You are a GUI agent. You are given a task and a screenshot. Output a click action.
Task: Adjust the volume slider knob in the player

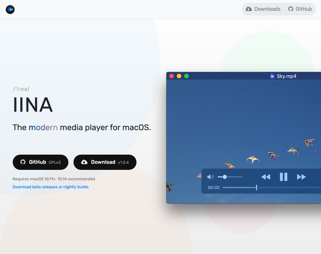coord(225,177)
